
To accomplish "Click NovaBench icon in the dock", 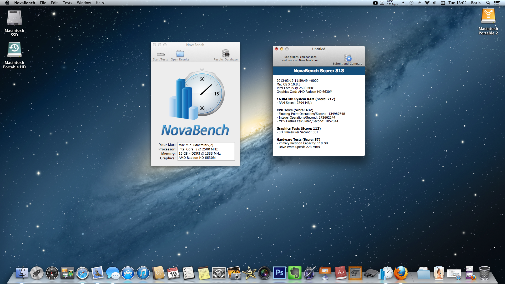I will pyautogui.click(x=386, y=273).
